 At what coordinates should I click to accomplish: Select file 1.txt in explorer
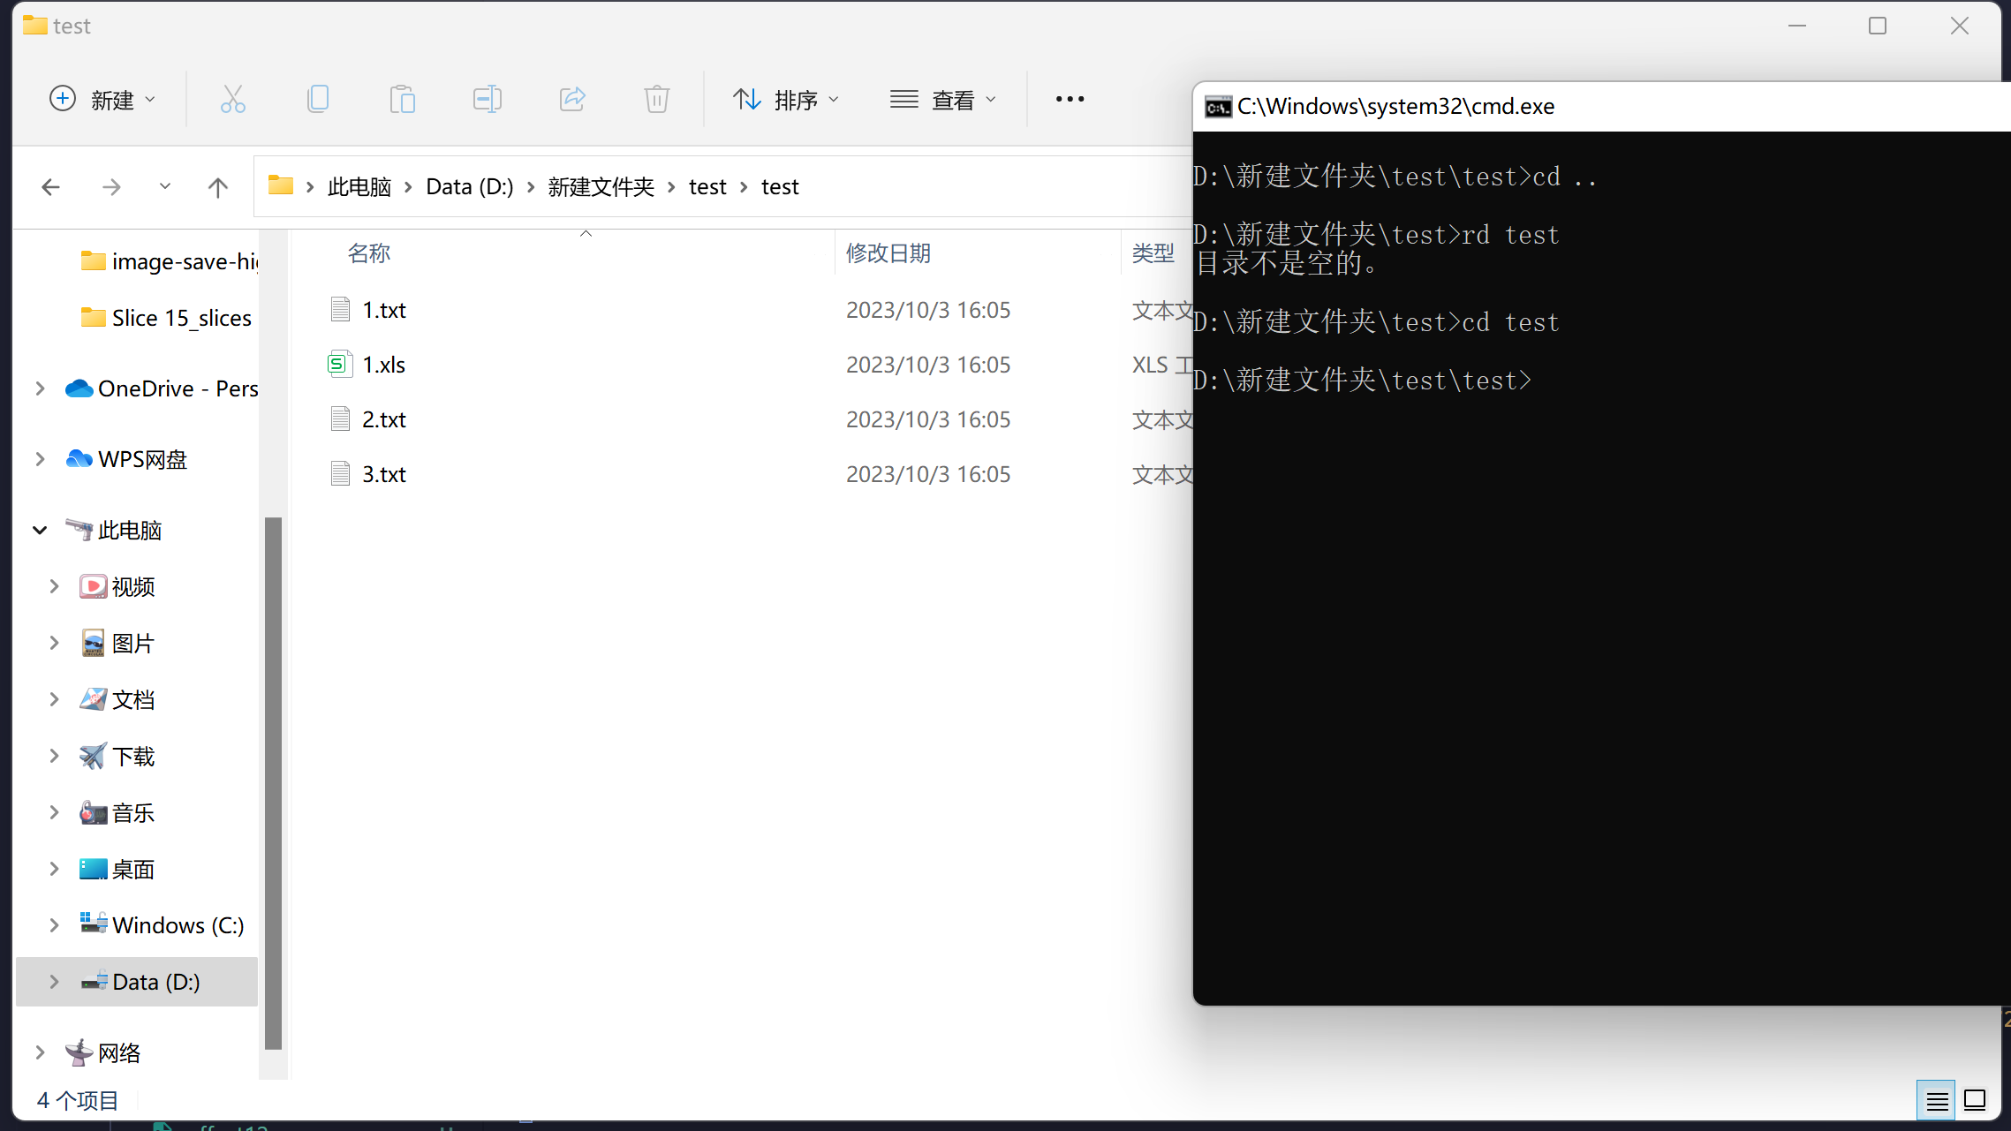coord(384,309)
